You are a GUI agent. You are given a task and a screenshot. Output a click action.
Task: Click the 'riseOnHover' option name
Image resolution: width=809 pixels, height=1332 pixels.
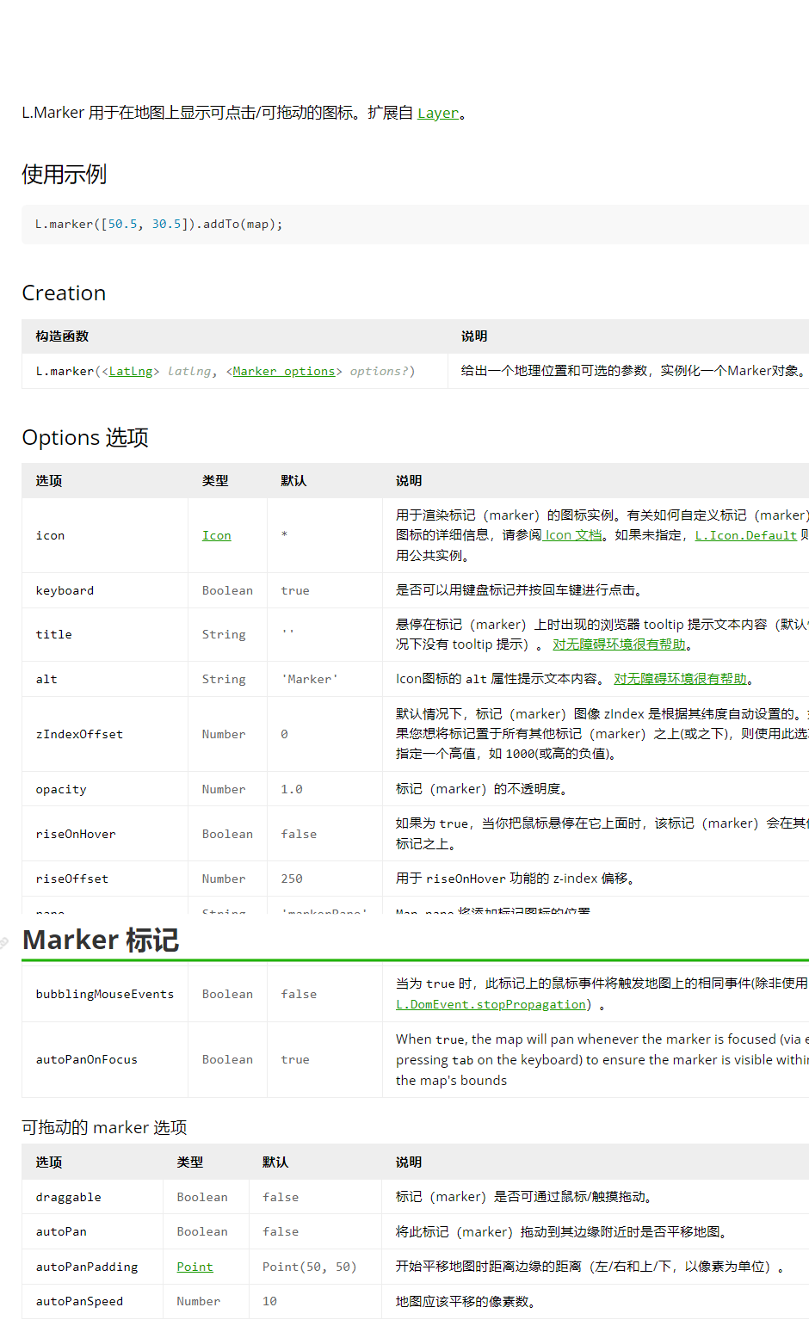(x=76, y=834)
